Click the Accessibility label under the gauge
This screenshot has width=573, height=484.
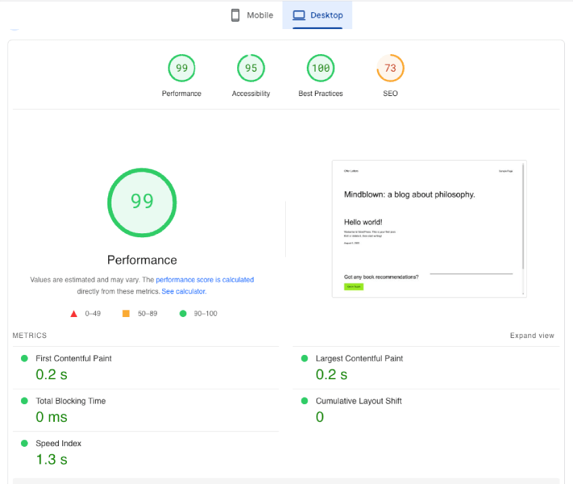pyautogui.click(x=251, y=93)
